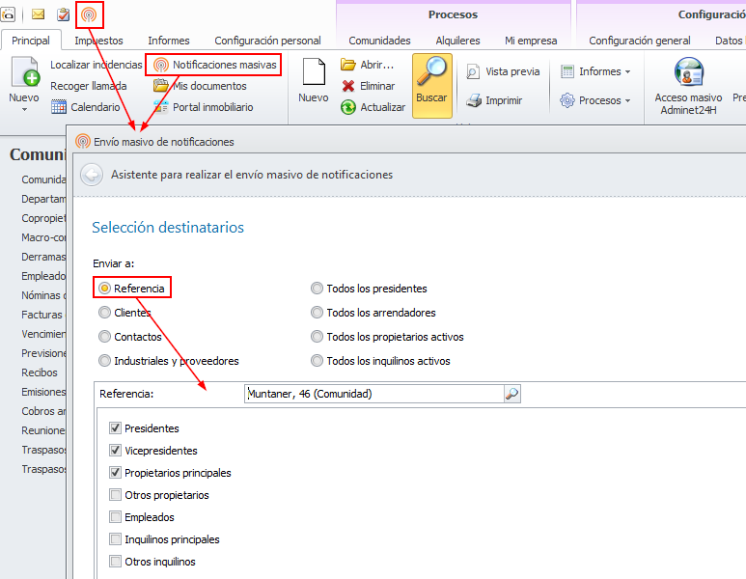This screenshot has width=746, height=579.
Task: Open Vista previa
Action: 503,71
